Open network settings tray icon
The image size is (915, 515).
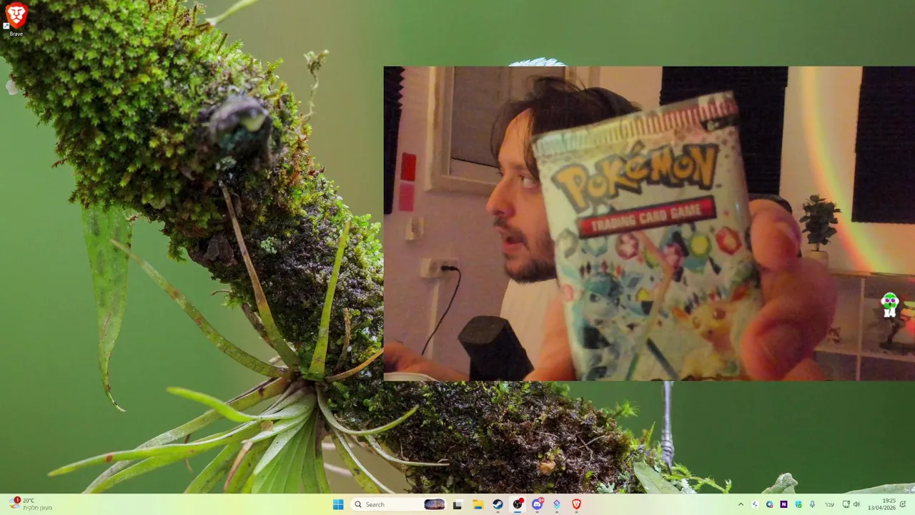pyautogui.click(x=846, y=504)
